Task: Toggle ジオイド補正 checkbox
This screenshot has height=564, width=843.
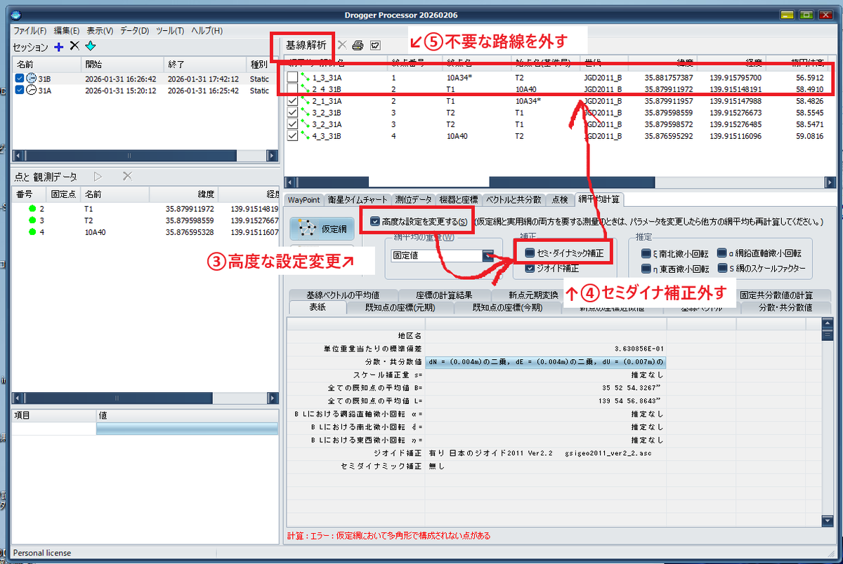Action: point(529,268)
